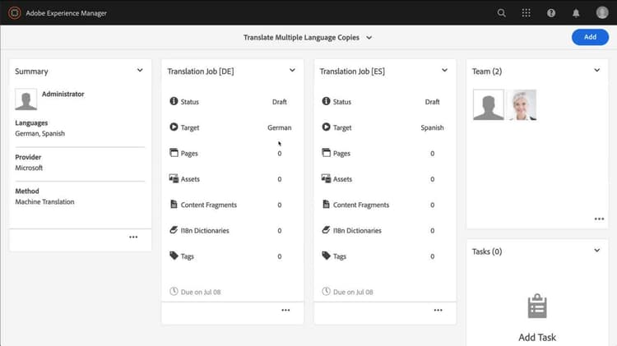The image size is (617, 346).
Task: Click the Adobe Experience Manager logo icon
Action: pos(15,13)
